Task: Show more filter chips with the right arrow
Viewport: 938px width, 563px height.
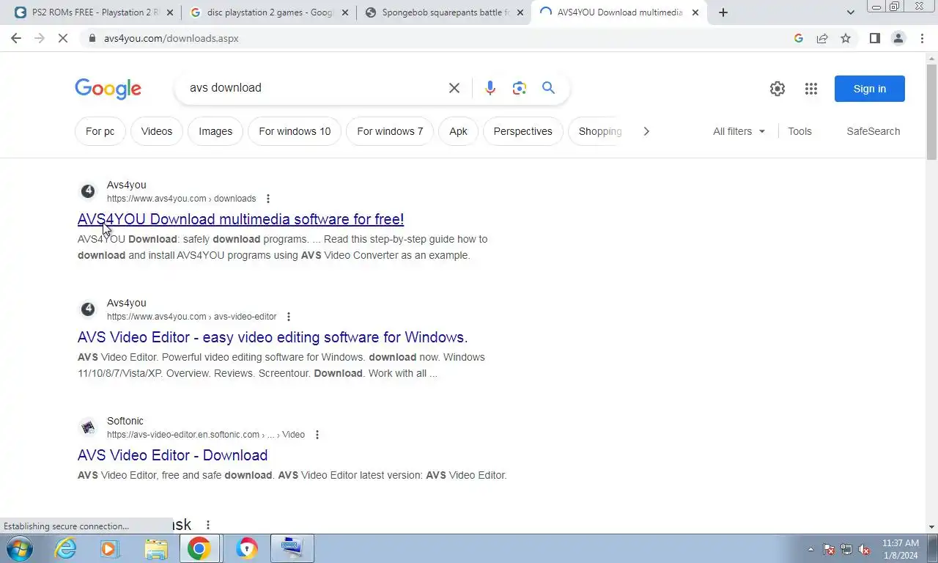Action: pyautogui.click(x=646, y=131)
